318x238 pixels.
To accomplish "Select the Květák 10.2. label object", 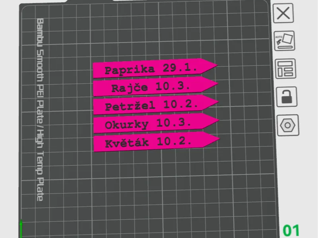I will tap(157, 142).
